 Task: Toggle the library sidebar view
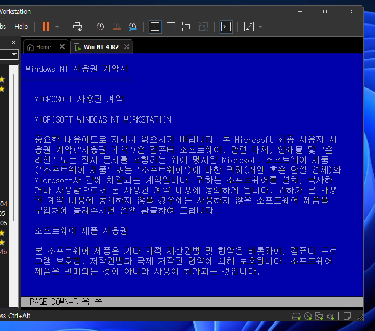coord(155,27)
